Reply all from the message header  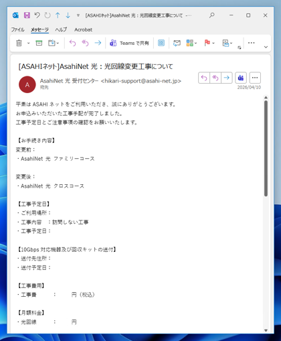point(215,78)
